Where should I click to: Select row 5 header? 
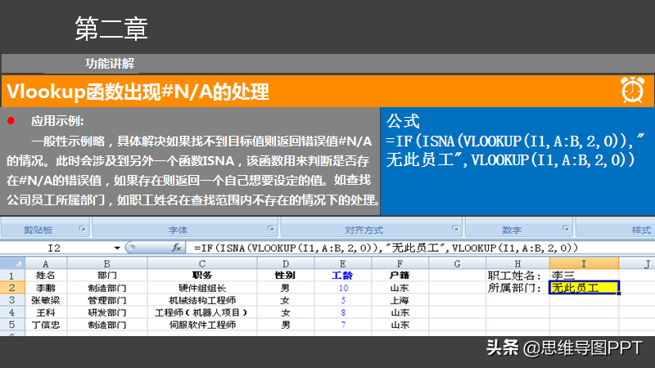[12, 325]
